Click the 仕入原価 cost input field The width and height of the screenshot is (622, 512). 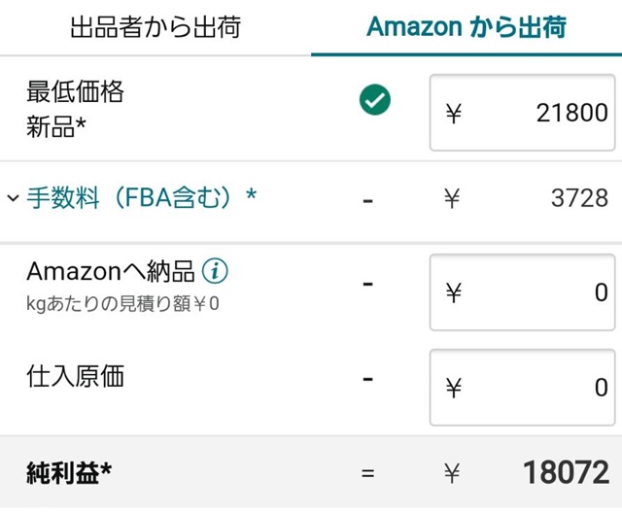click(x=522, y=388)
